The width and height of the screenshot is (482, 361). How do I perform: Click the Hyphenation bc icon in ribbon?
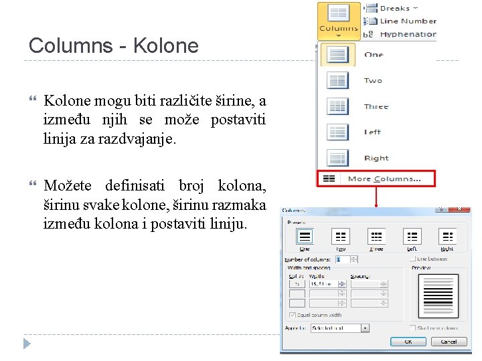tap(368, 34)
